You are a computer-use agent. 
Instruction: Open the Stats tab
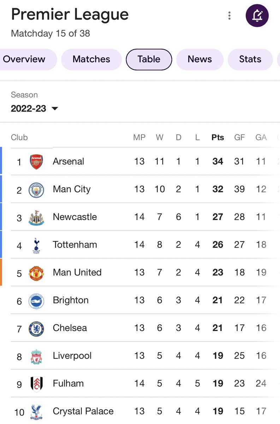(250, 59)
